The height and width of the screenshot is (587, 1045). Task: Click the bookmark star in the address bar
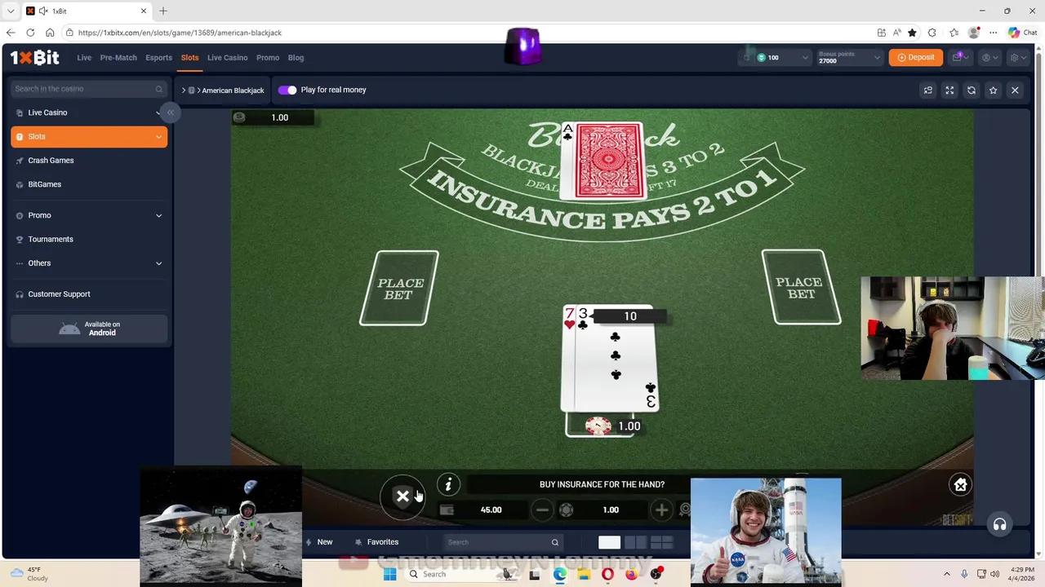(912, 33)
